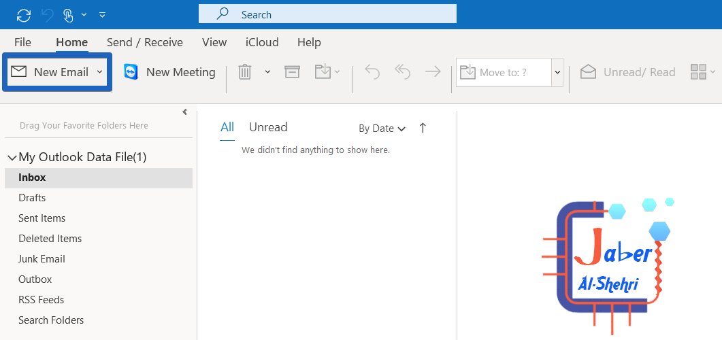Image resolution: width=722 pixels, height=340 pixels.
Task: Select the Inbox folder
Action: (98, 177)
